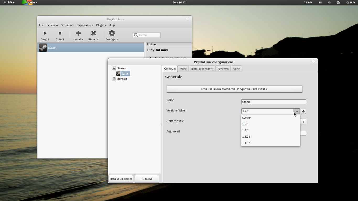Image resolution: width=358 pixels, height=201 pixels.
Task: Click the Installa plus icon in the toolbar
Action: point(78,33)
